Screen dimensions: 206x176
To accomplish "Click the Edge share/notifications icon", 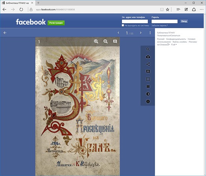I will (194, 9).
